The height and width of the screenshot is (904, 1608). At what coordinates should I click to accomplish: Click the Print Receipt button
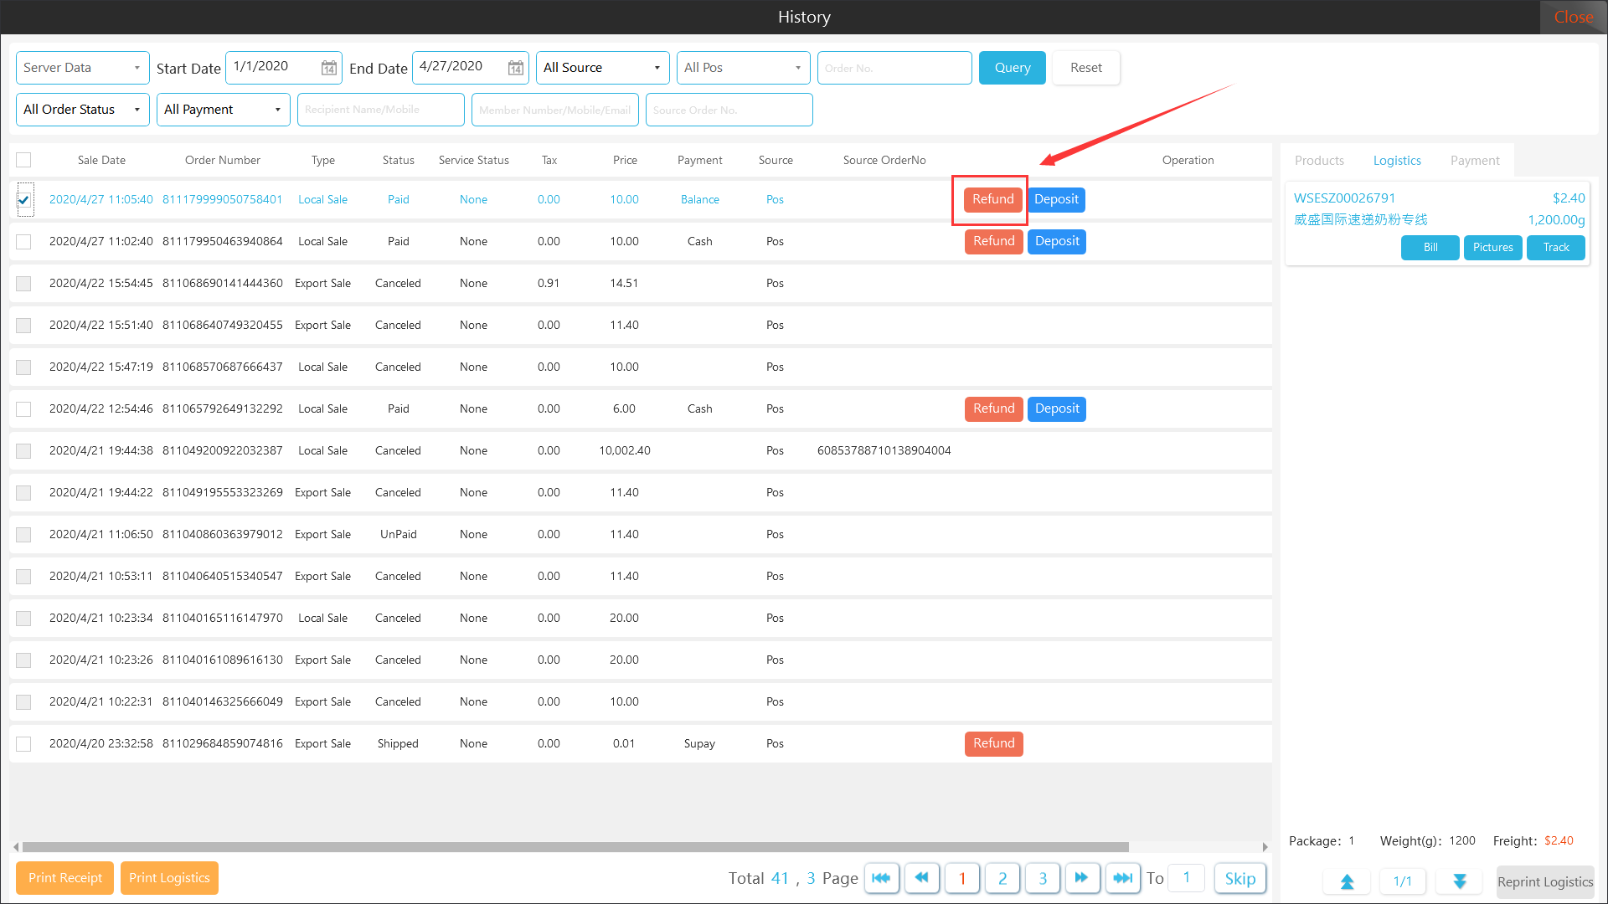coord(64,878)
